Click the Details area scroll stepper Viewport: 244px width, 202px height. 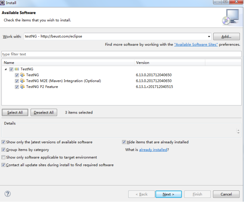238,131
